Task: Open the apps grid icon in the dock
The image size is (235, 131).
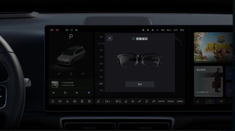Action: (89, 101)
